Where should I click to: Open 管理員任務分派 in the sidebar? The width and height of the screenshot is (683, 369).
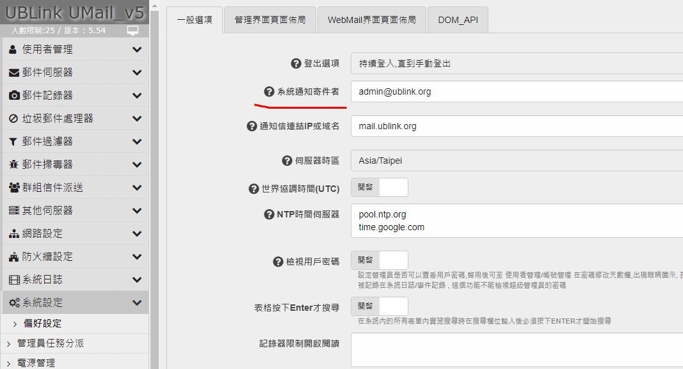50,343
